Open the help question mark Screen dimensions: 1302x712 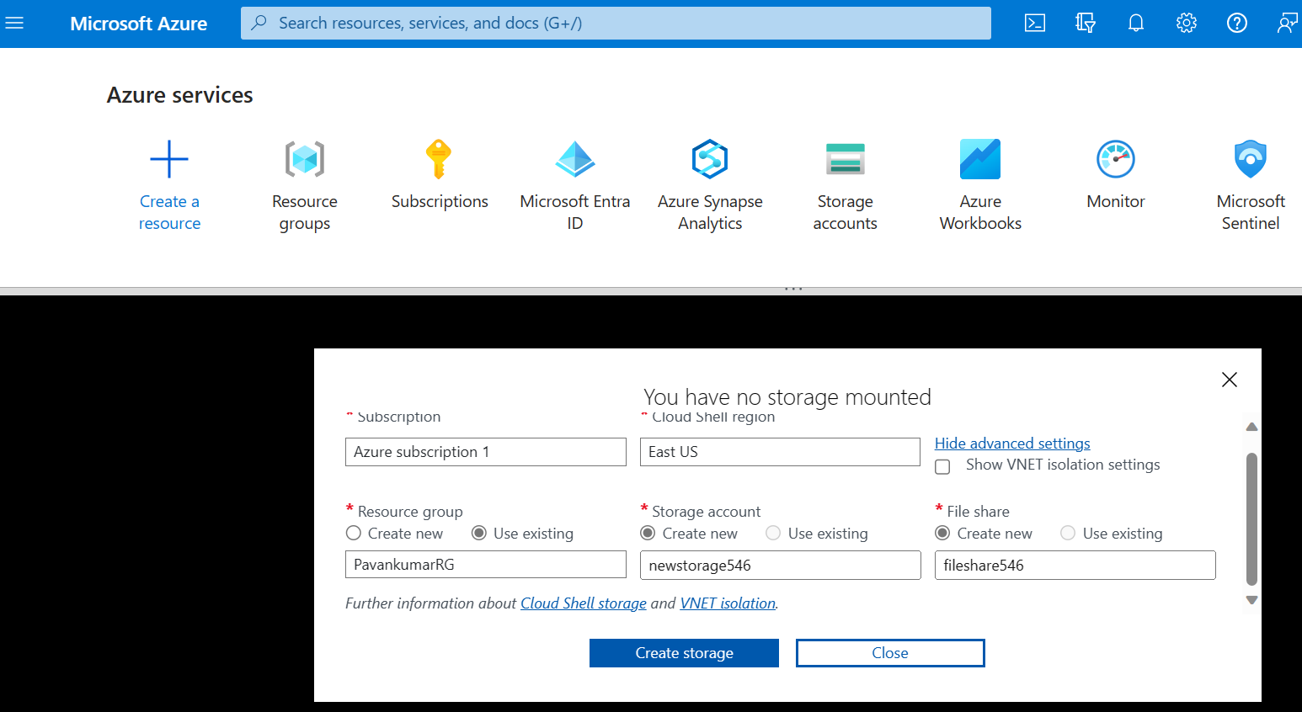point(1237,23)
